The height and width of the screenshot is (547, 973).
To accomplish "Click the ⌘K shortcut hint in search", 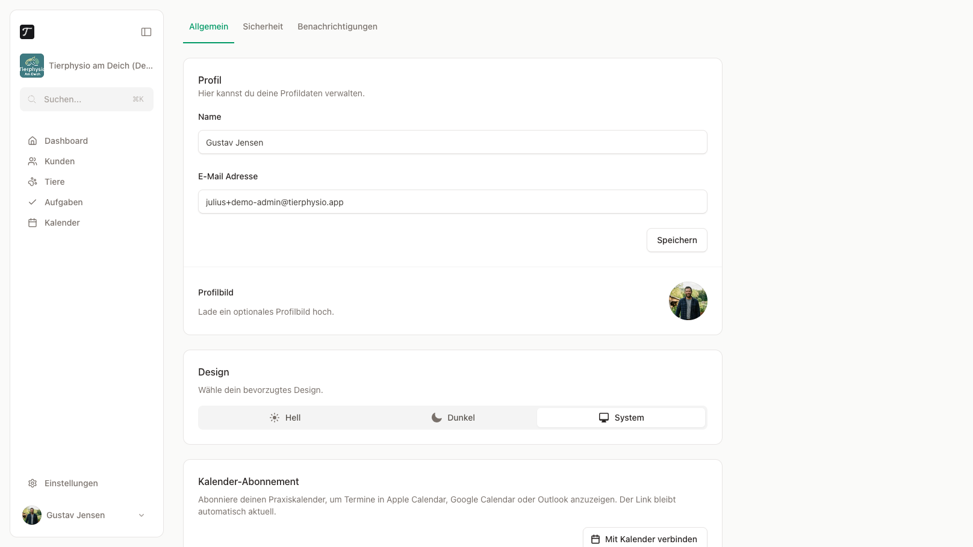I will pos(138,99).
